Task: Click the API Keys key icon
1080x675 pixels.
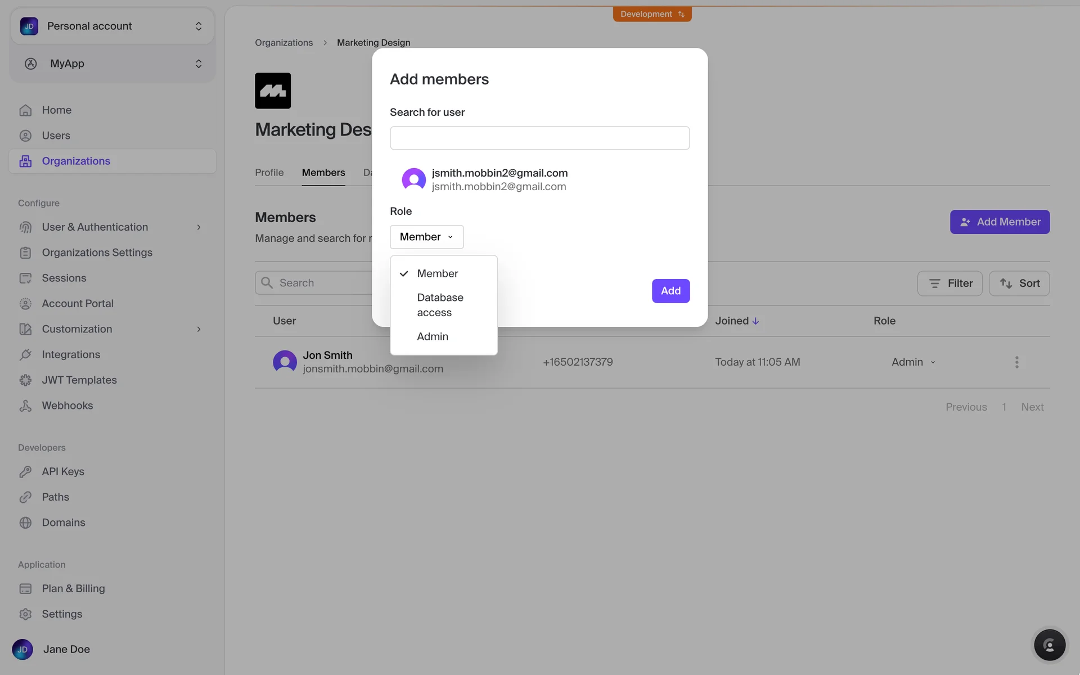Action: 25,471
